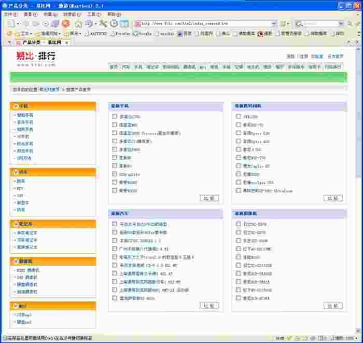The height and width of the screenshot is (343, 363).
Task: Tick the first checkbox in 最新手机 panel
Action: 115,116
